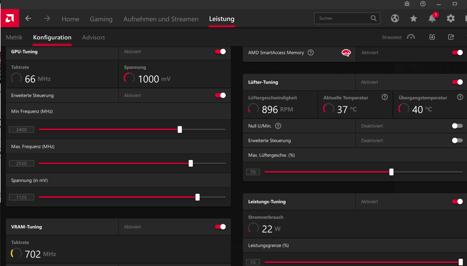
Task: Go forward with the right arrow
Action: tap(47, 18)
